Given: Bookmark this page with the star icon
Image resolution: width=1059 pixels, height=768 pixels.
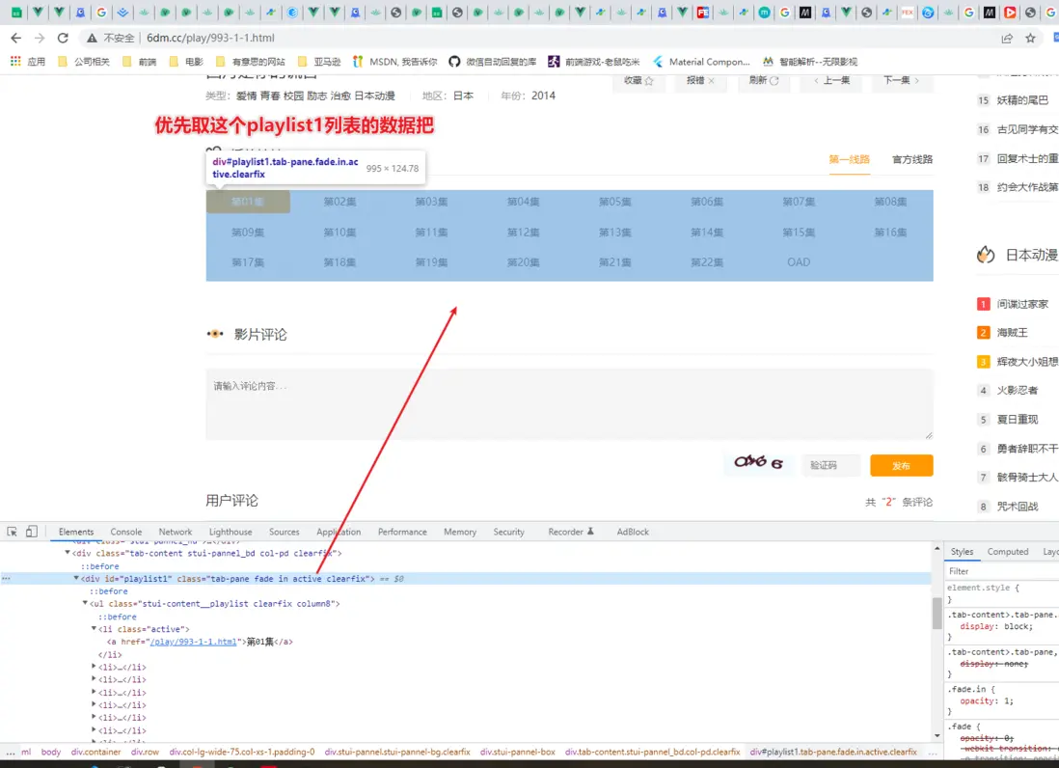Looking at the screenshot, I should tap(1030, 38).
